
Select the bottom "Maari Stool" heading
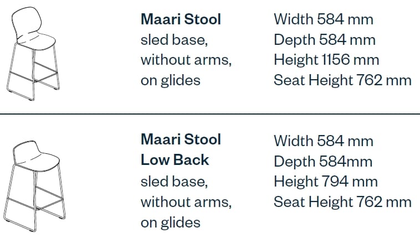tap(181, 139)
